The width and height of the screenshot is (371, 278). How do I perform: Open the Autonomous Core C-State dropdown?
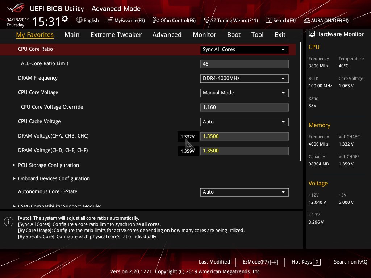point(245,192)
